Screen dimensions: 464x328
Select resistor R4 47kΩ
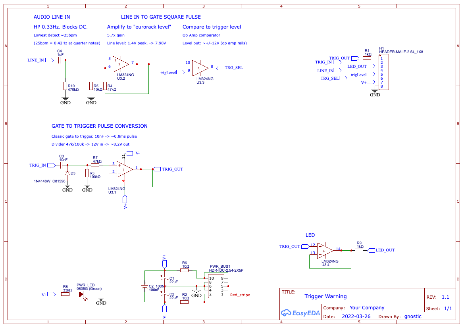[105, 86]
